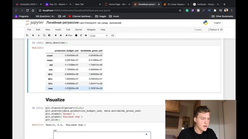
Task: Click the mean row label in table
Action: 50,60
